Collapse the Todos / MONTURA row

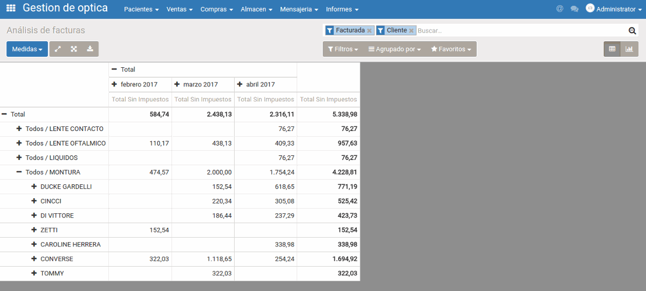tap(19, 172)
